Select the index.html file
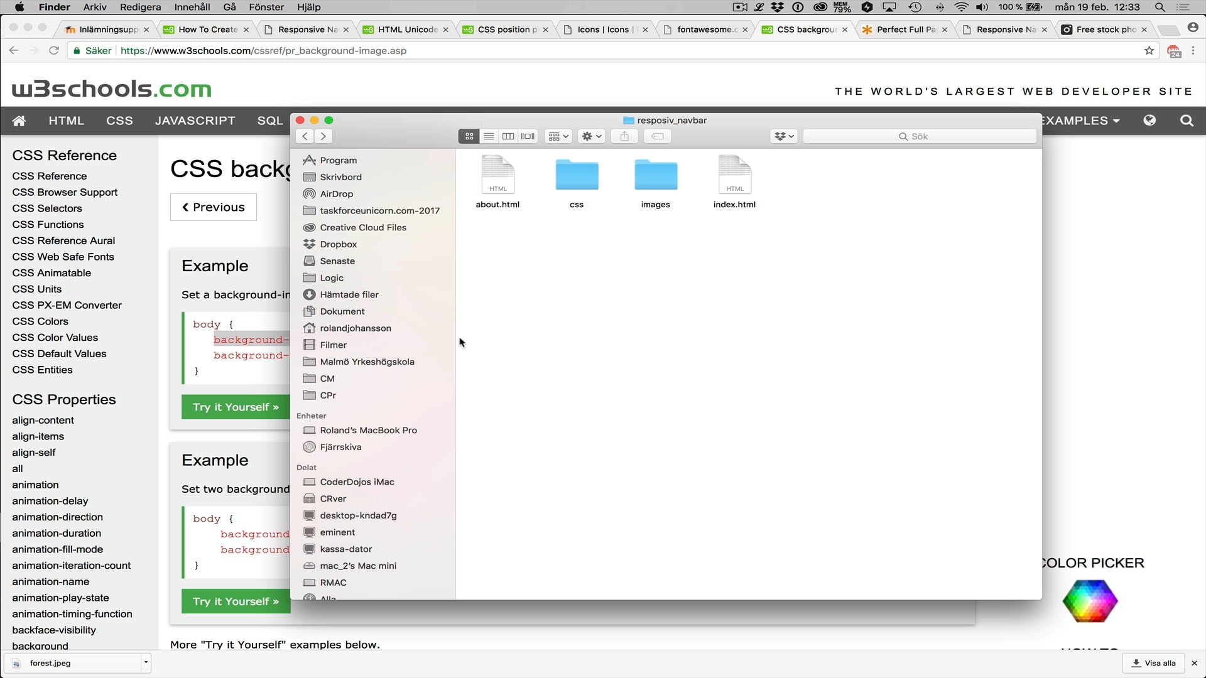This screenshot has width=1206, height=678. point(734,182)
